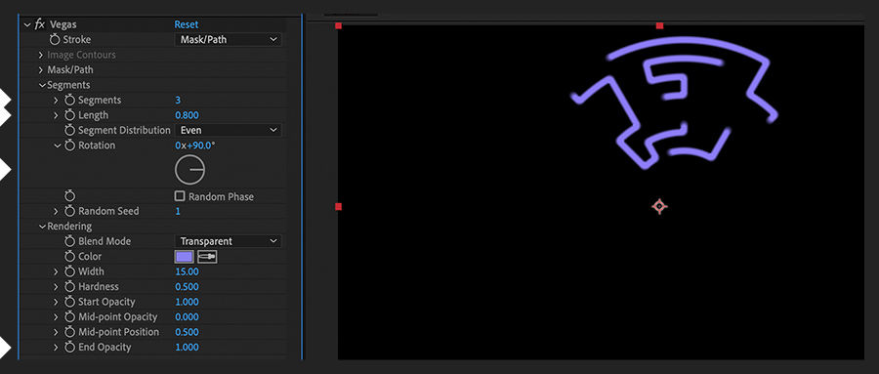Toggle Mid-point Position stopwatch
The height and width of the screenshot is (374, 879).
[x=69, y=332]
